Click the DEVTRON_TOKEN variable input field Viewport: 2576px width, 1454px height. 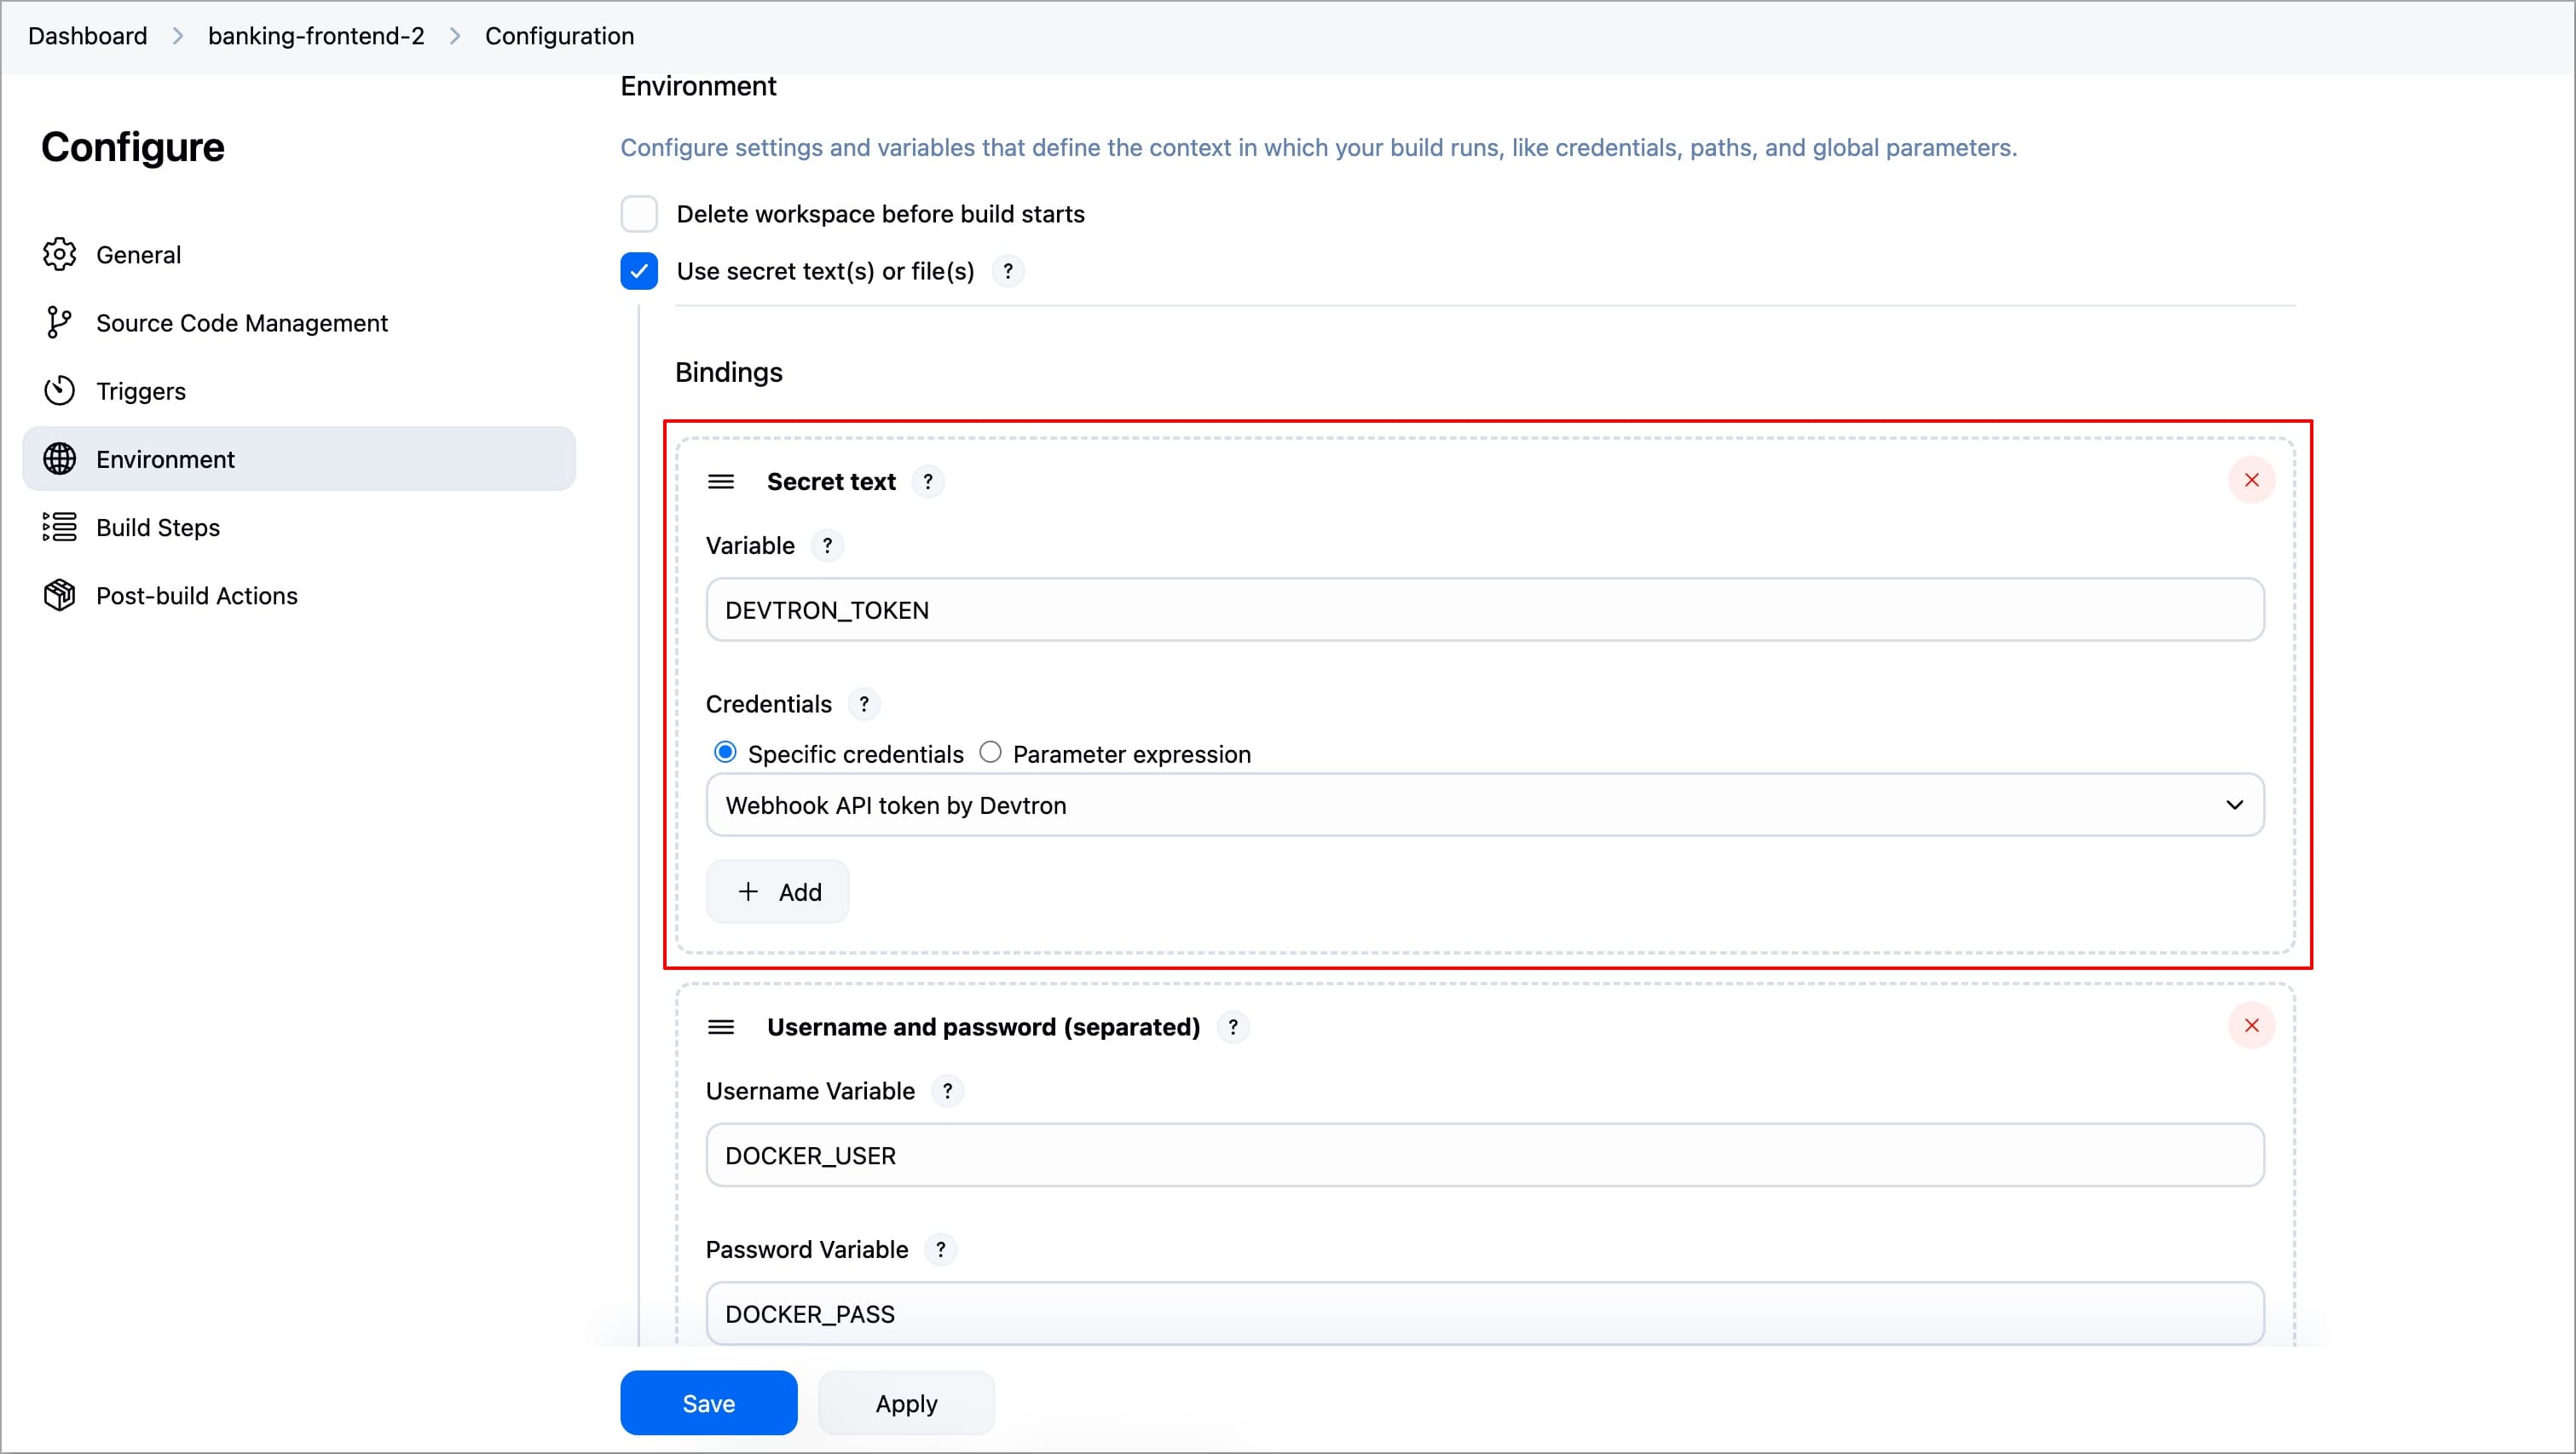(1484, 610)
